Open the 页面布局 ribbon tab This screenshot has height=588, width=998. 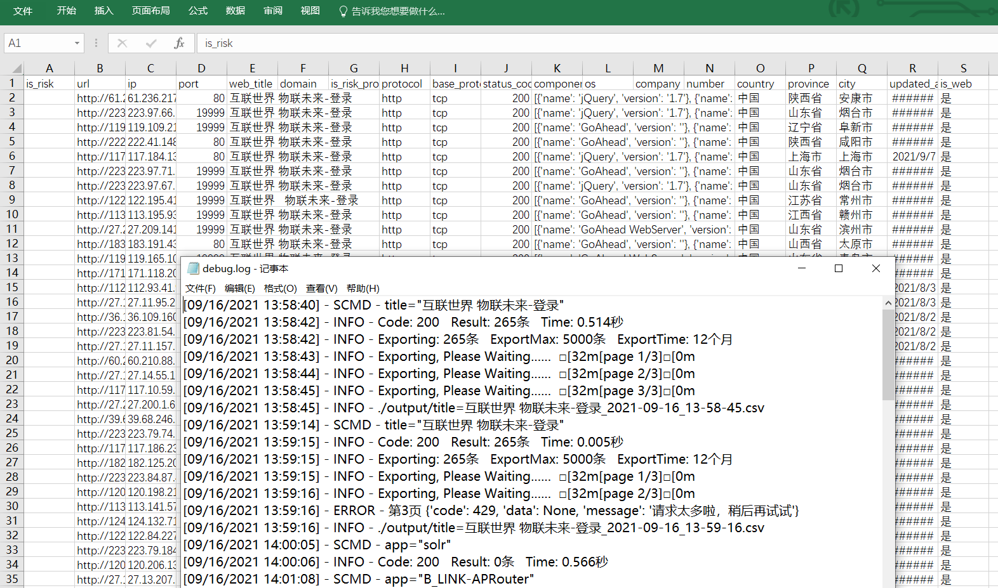pos(151,11)
